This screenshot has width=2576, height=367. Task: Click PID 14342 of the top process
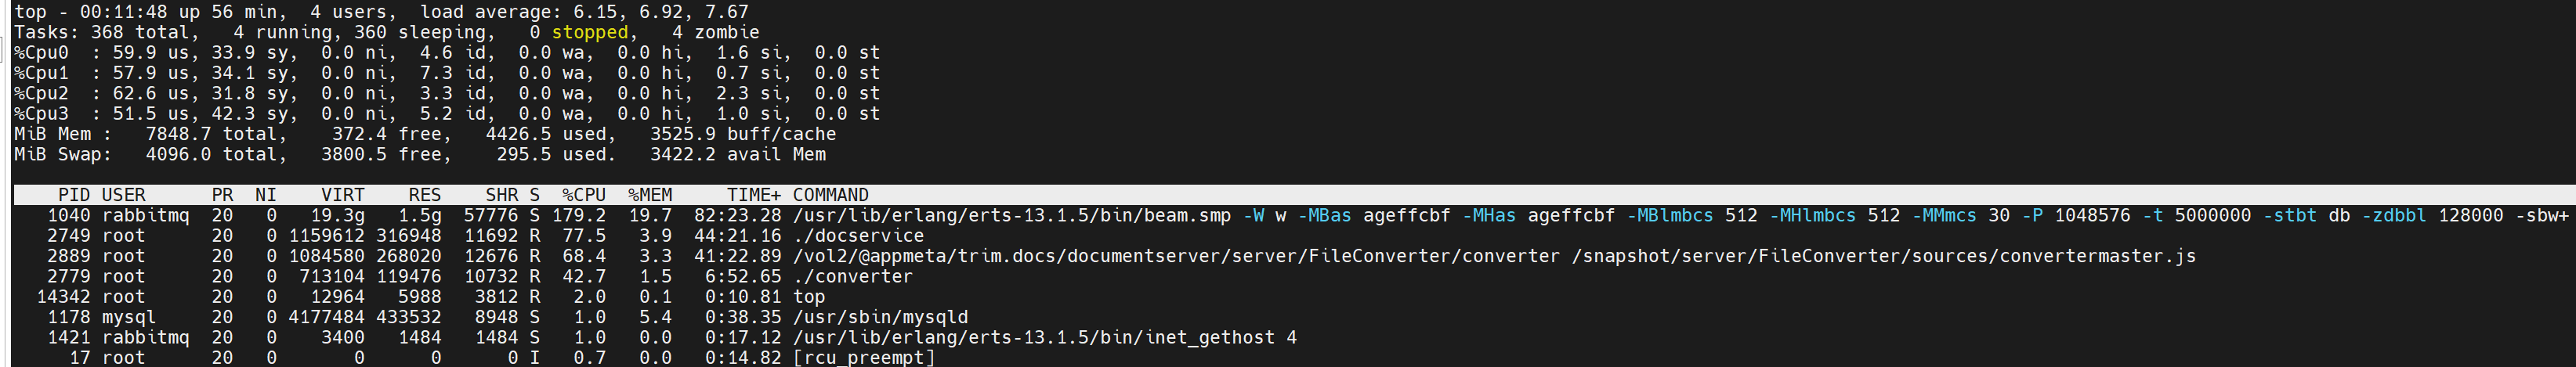coord(63,297)
